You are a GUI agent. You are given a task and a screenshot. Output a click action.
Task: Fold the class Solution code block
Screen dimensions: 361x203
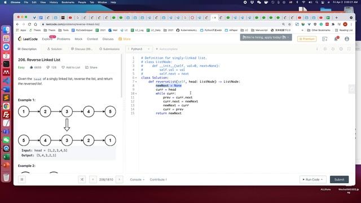pyautogui.click(x=136, y=78)
